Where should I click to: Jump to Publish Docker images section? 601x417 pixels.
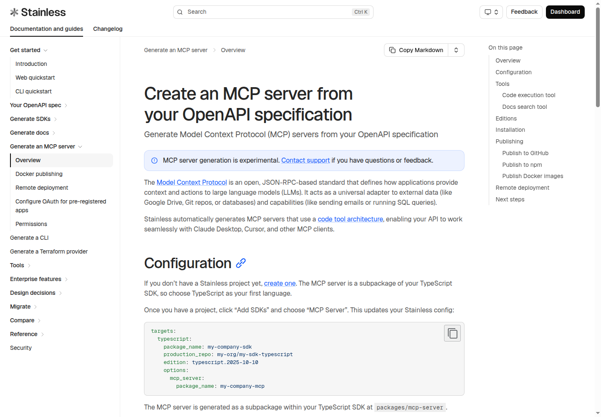click(533, 176)
